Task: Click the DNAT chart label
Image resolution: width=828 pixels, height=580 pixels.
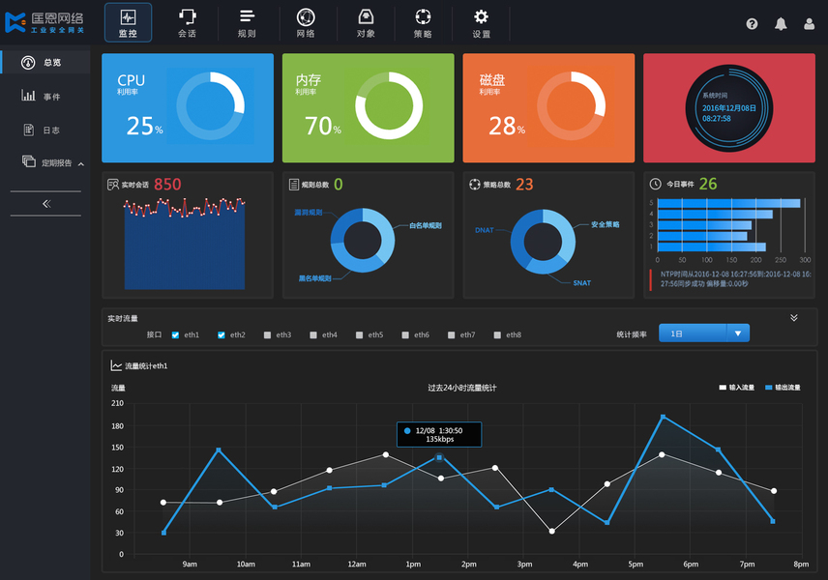Action: (485, 230)
